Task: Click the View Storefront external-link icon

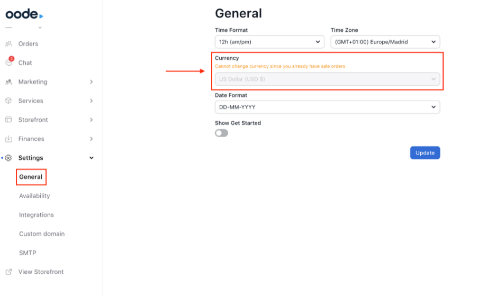Action: (x=8, y=272)
